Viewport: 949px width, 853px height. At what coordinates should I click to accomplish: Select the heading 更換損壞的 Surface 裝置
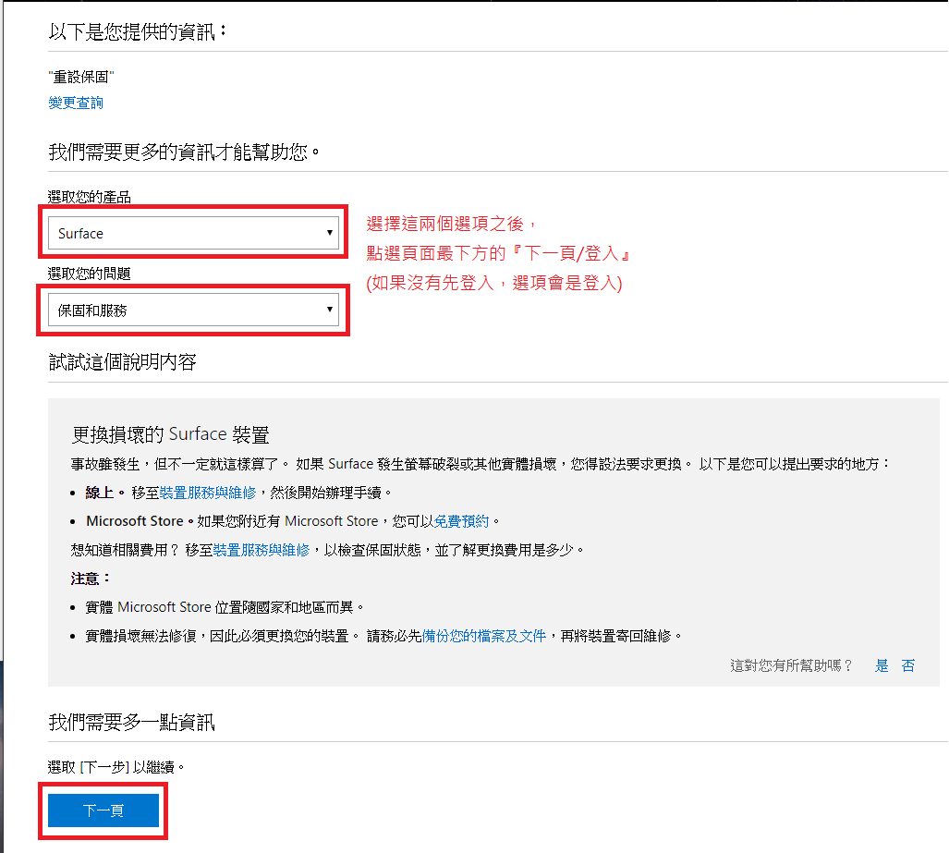(170, 434)
